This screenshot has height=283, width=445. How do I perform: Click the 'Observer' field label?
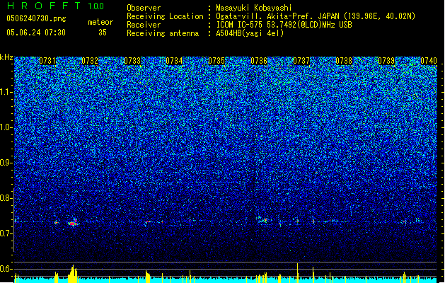click(144, 8)
